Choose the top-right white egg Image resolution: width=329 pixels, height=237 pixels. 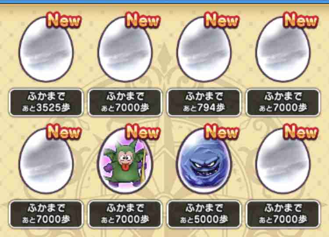coord(283,49)
